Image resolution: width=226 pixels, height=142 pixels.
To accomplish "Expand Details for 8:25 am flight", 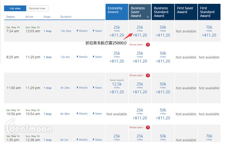I will [82, 57].
